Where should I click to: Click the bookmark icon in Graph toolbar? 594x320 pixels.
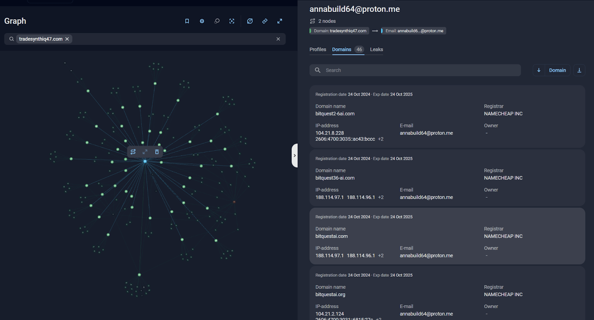tap(187, 21)
